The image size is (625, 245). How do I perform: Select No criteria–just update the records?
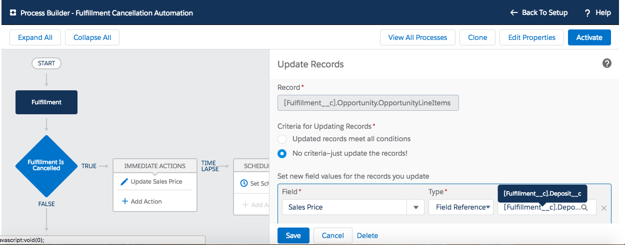click(282, 153)
